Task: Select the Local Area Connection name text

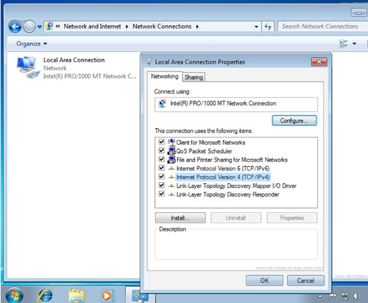Action: [x=74, y=60]
